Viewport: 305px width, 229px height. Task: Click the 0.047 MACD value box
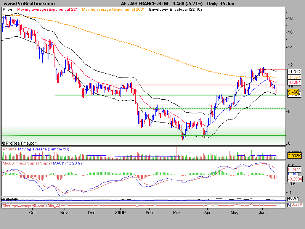click(293, 174)
